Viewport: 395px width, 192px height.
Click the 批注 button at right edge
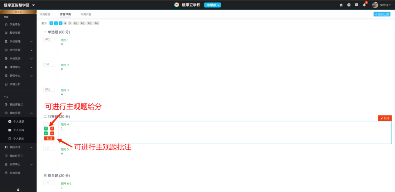click(x=385, y=118)
